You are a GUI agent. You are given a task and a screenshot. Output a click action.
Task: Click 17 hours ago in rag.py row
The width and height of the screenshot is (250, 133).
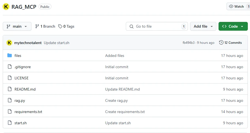point(232,101)
